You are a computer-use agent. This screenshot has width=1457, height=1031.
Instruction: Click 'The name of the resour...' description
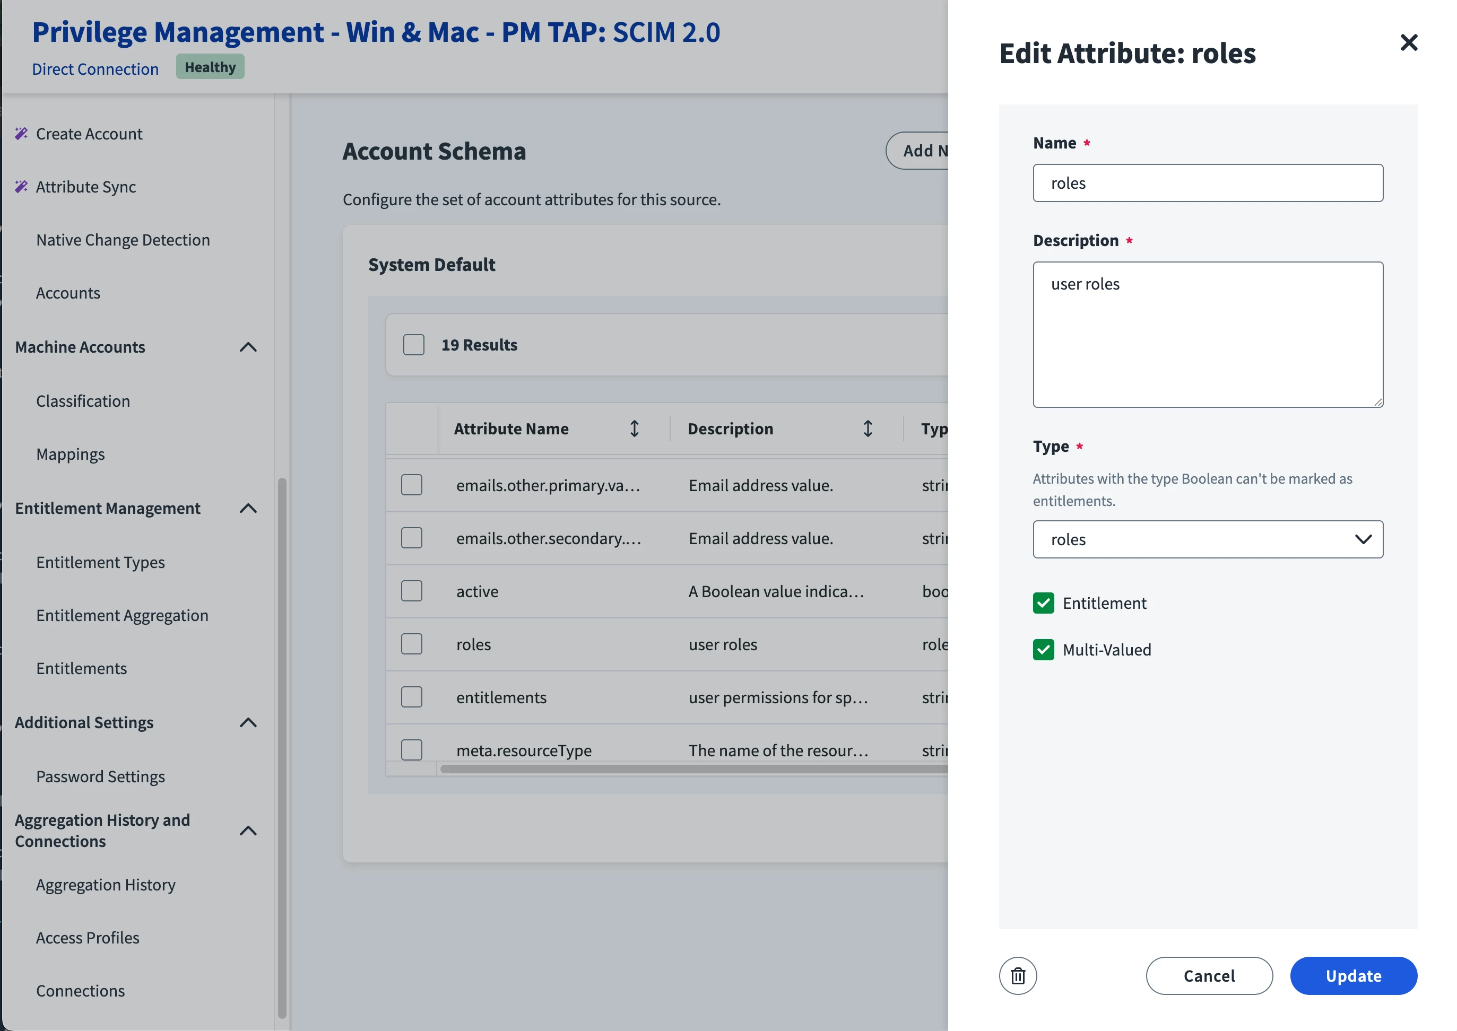tap(778, 750)
